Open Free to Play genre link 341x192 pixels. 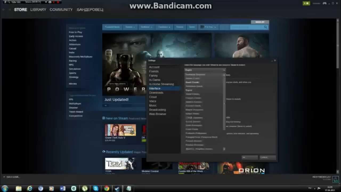[x=75, y=32]
